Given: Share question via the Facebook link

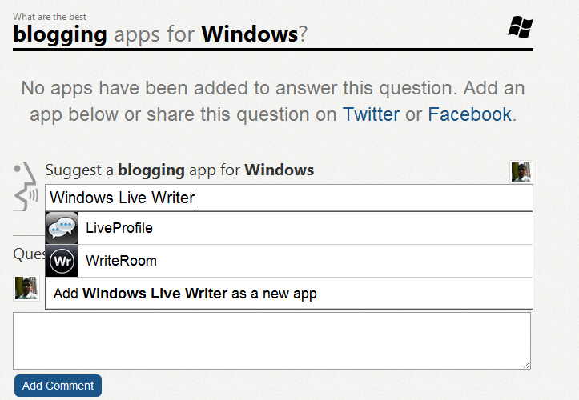Looking at the screenshot, I should pyautogui.click(x=470, y=114).
